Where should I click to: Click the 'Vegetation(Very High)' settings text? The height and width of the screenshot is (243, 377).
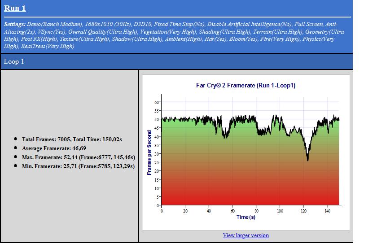(168, 32)
